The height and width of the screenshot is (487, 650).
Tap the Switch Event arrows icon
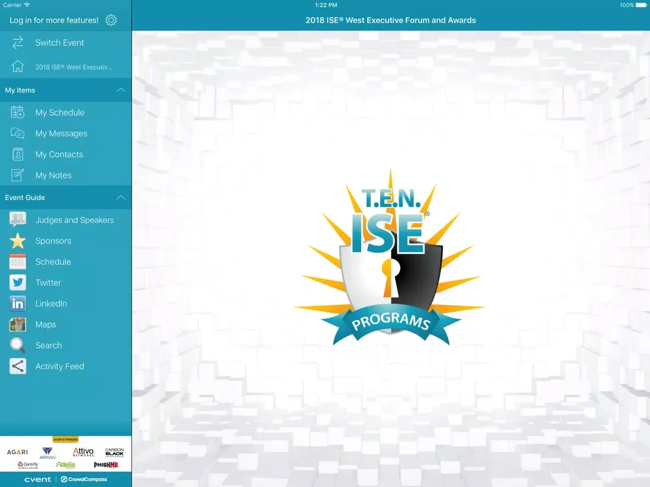point(17,43)
